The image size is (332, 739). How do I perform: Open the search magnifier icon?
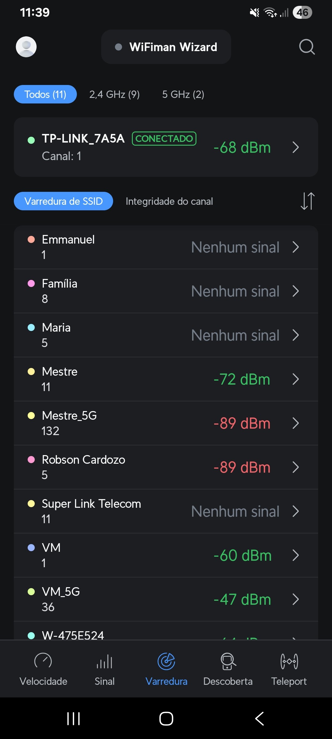pos(307,47)
